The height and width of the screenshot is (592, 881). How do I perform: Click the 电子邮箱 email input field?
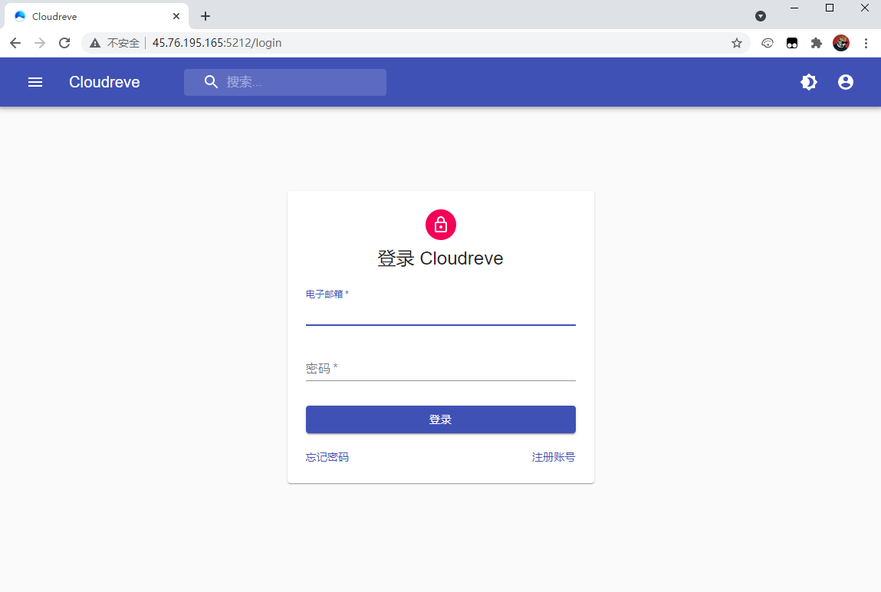pyautogui.click(x=441, y=316)
